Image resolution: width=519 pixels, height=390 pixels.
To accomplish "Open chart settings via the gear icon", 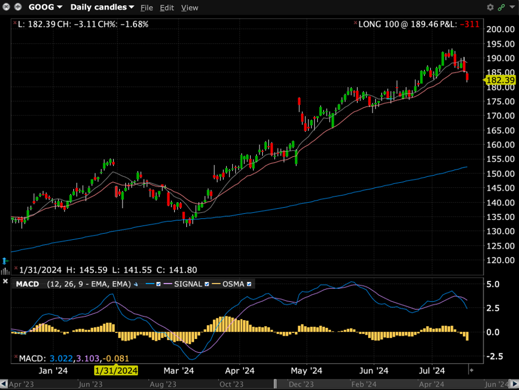I will [x=490, y=7].
